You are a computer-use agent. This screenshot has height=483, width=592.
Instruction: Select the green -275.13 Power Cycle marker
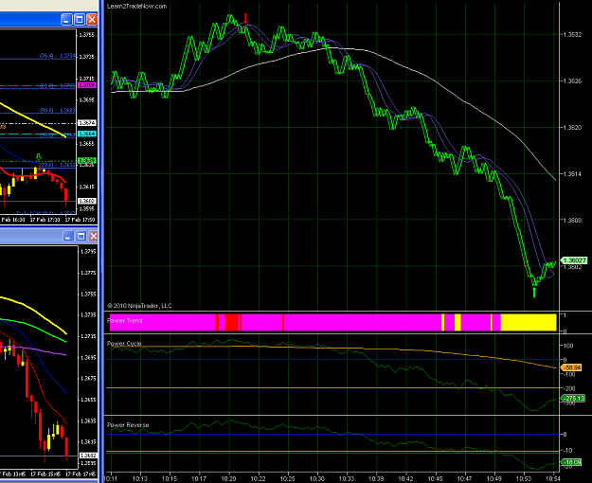574,398
